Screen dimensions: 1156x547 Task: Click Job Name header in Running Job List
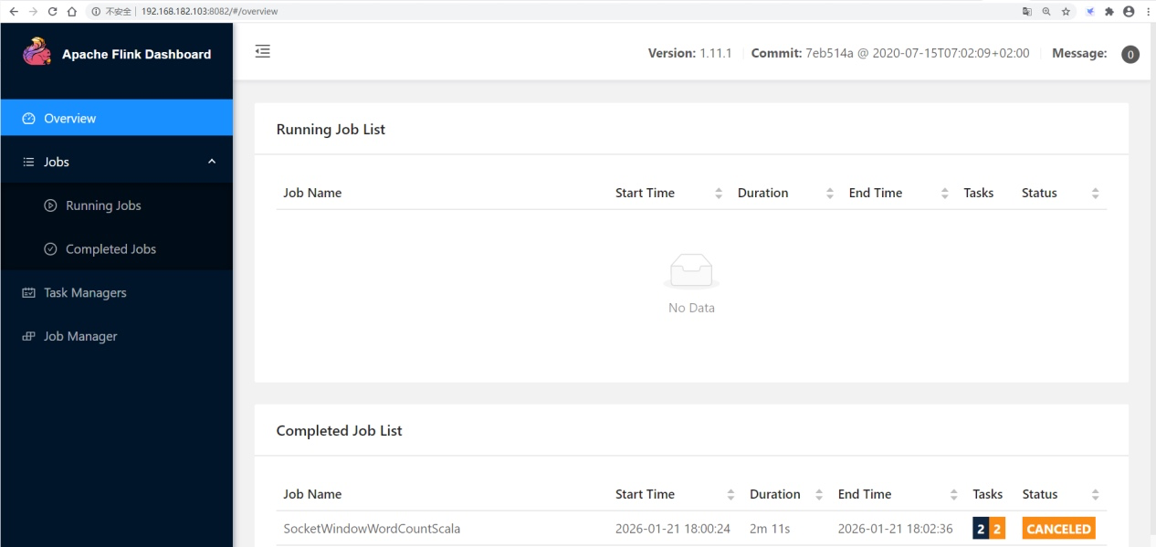point(312,193)
